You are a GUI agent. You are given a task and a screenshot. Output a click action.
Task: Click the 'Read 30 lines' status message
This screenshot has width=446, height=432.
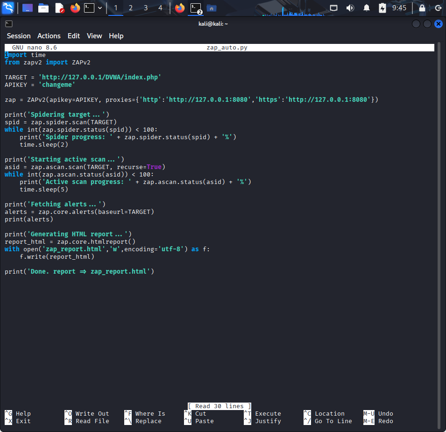click(219, 406)
